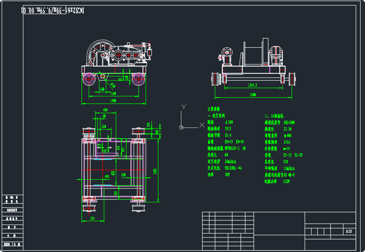Click the mirrored drawing number text at top-left
The height and width of the screenshot is (252, 365).
click(53, 11)
